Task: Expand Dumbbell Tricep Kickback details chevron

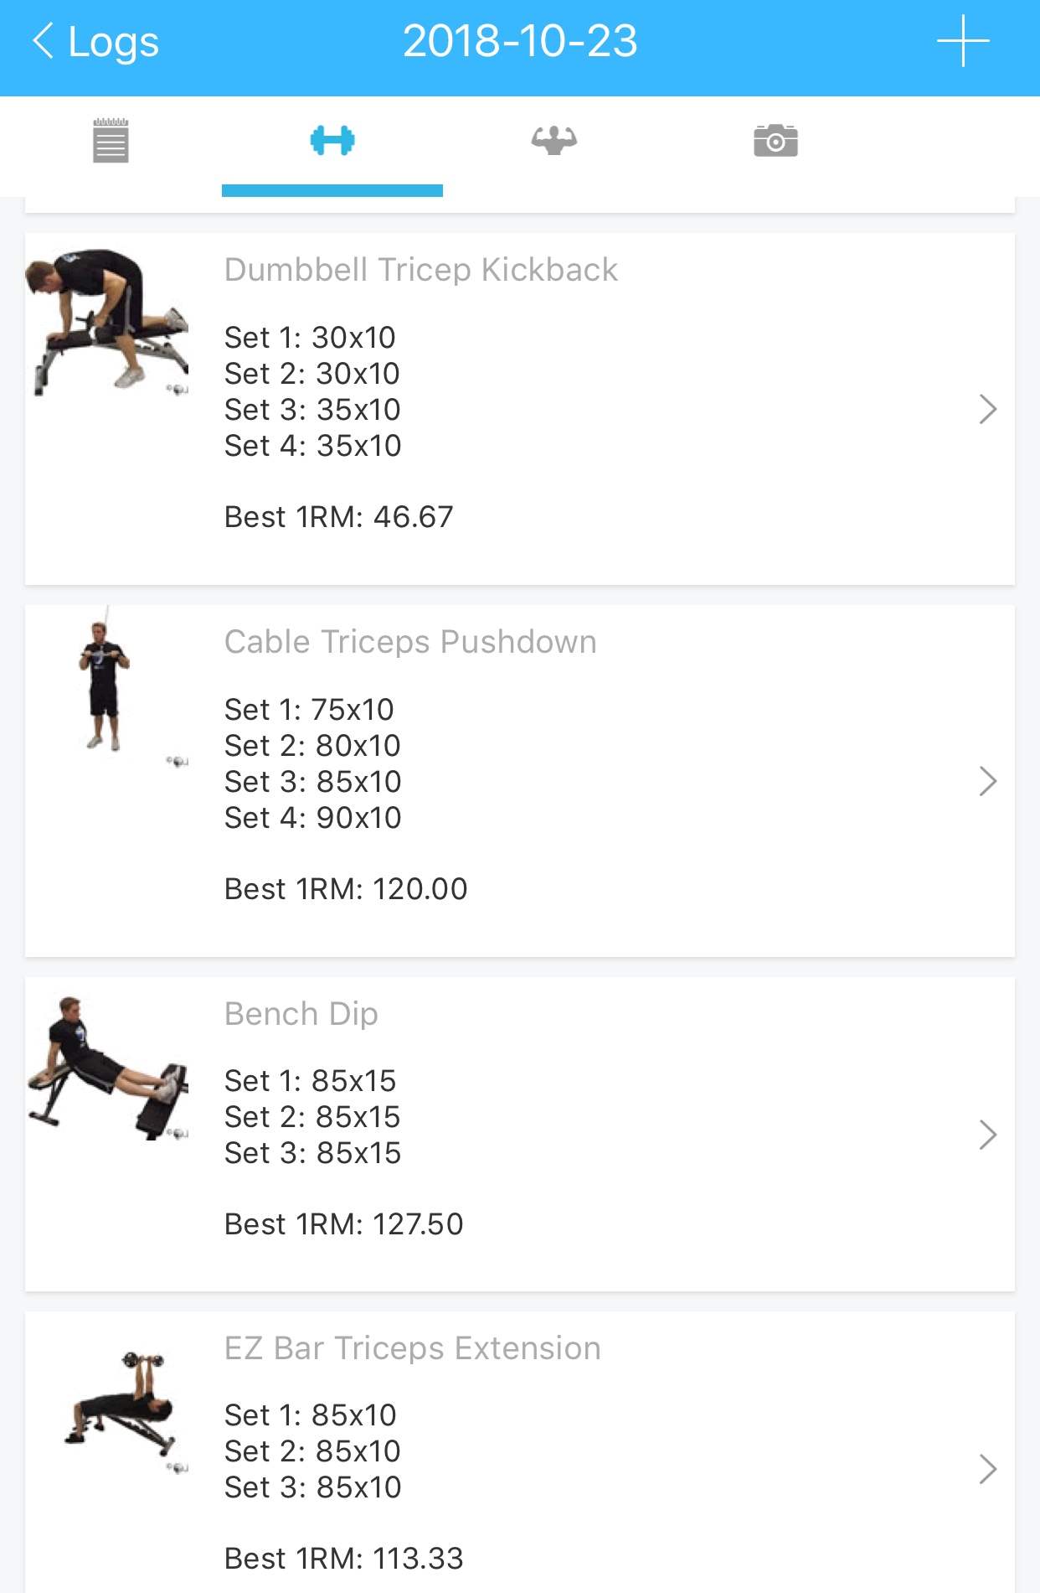Action: tap(987, 409)
